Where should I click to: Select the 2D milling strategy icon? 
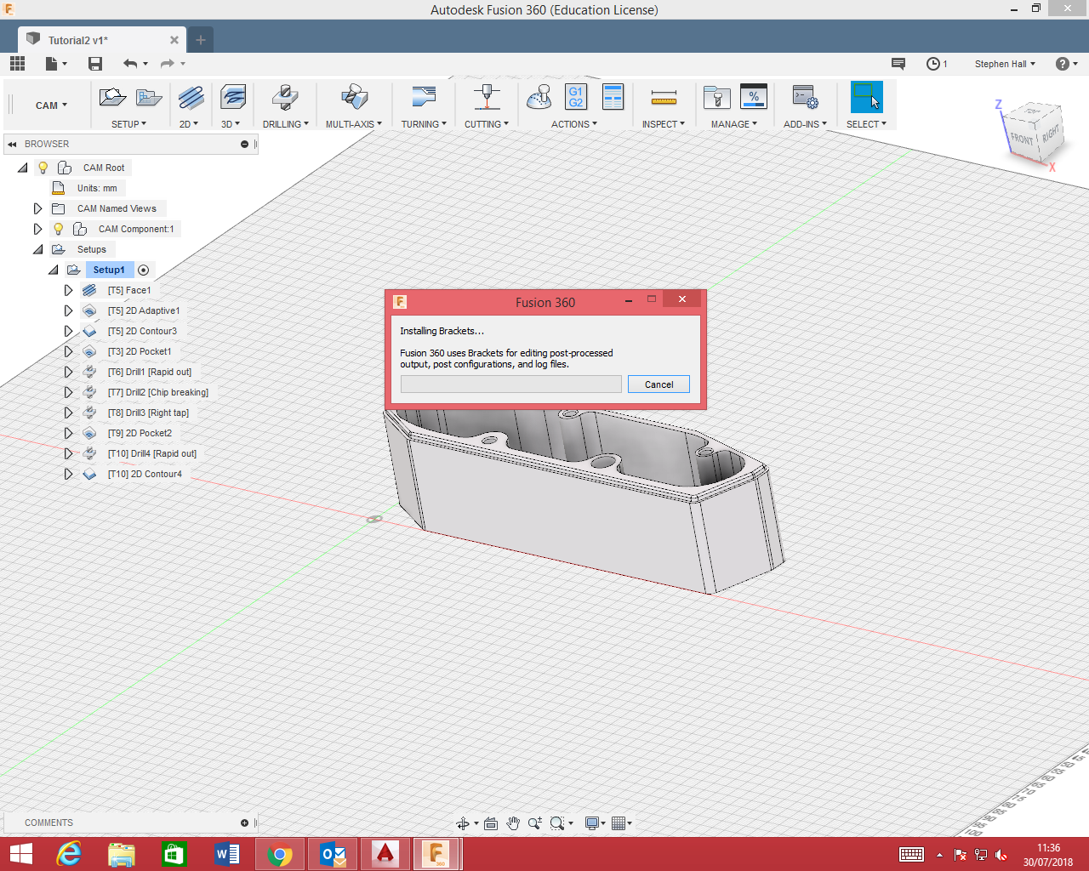(191, 98)
